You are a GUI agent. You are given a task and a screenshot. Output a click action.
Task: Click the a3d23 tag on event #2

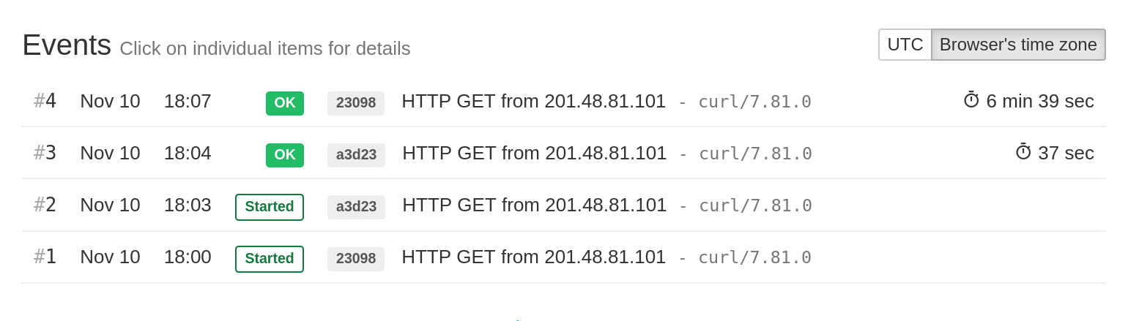coord(356,207)
